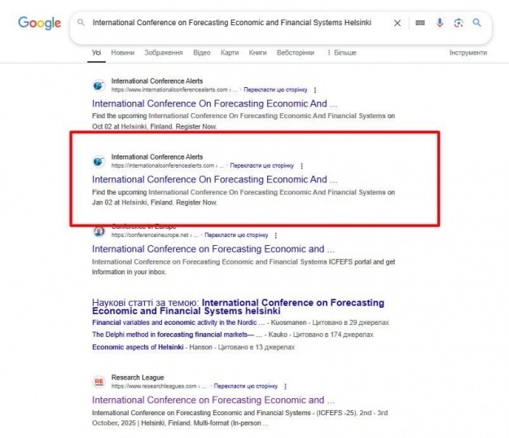Expand the 'Більше' search filters menu
This screenshot has height=438, width=509.
tap(341, 53)
